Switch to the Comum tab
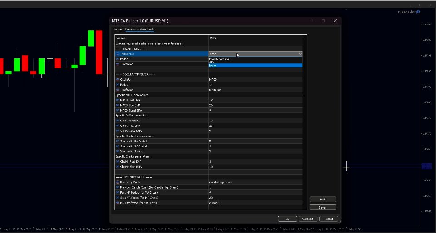Image resolution: width=436 pixels, height=233 pixels. [x=118, y=29]
